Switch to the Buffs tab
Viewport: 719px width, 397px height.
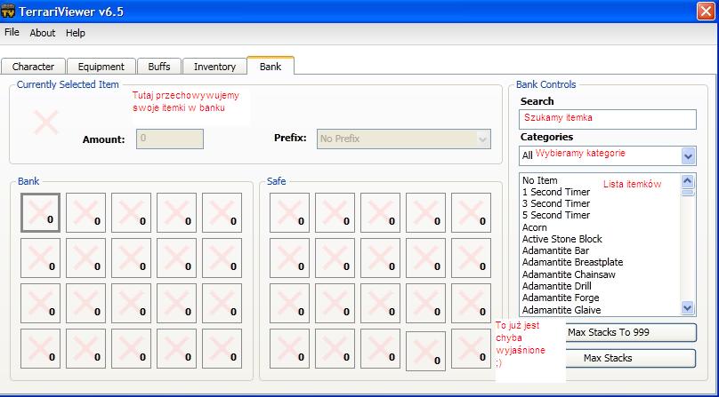pyautogui.click(x=159, y=67)
